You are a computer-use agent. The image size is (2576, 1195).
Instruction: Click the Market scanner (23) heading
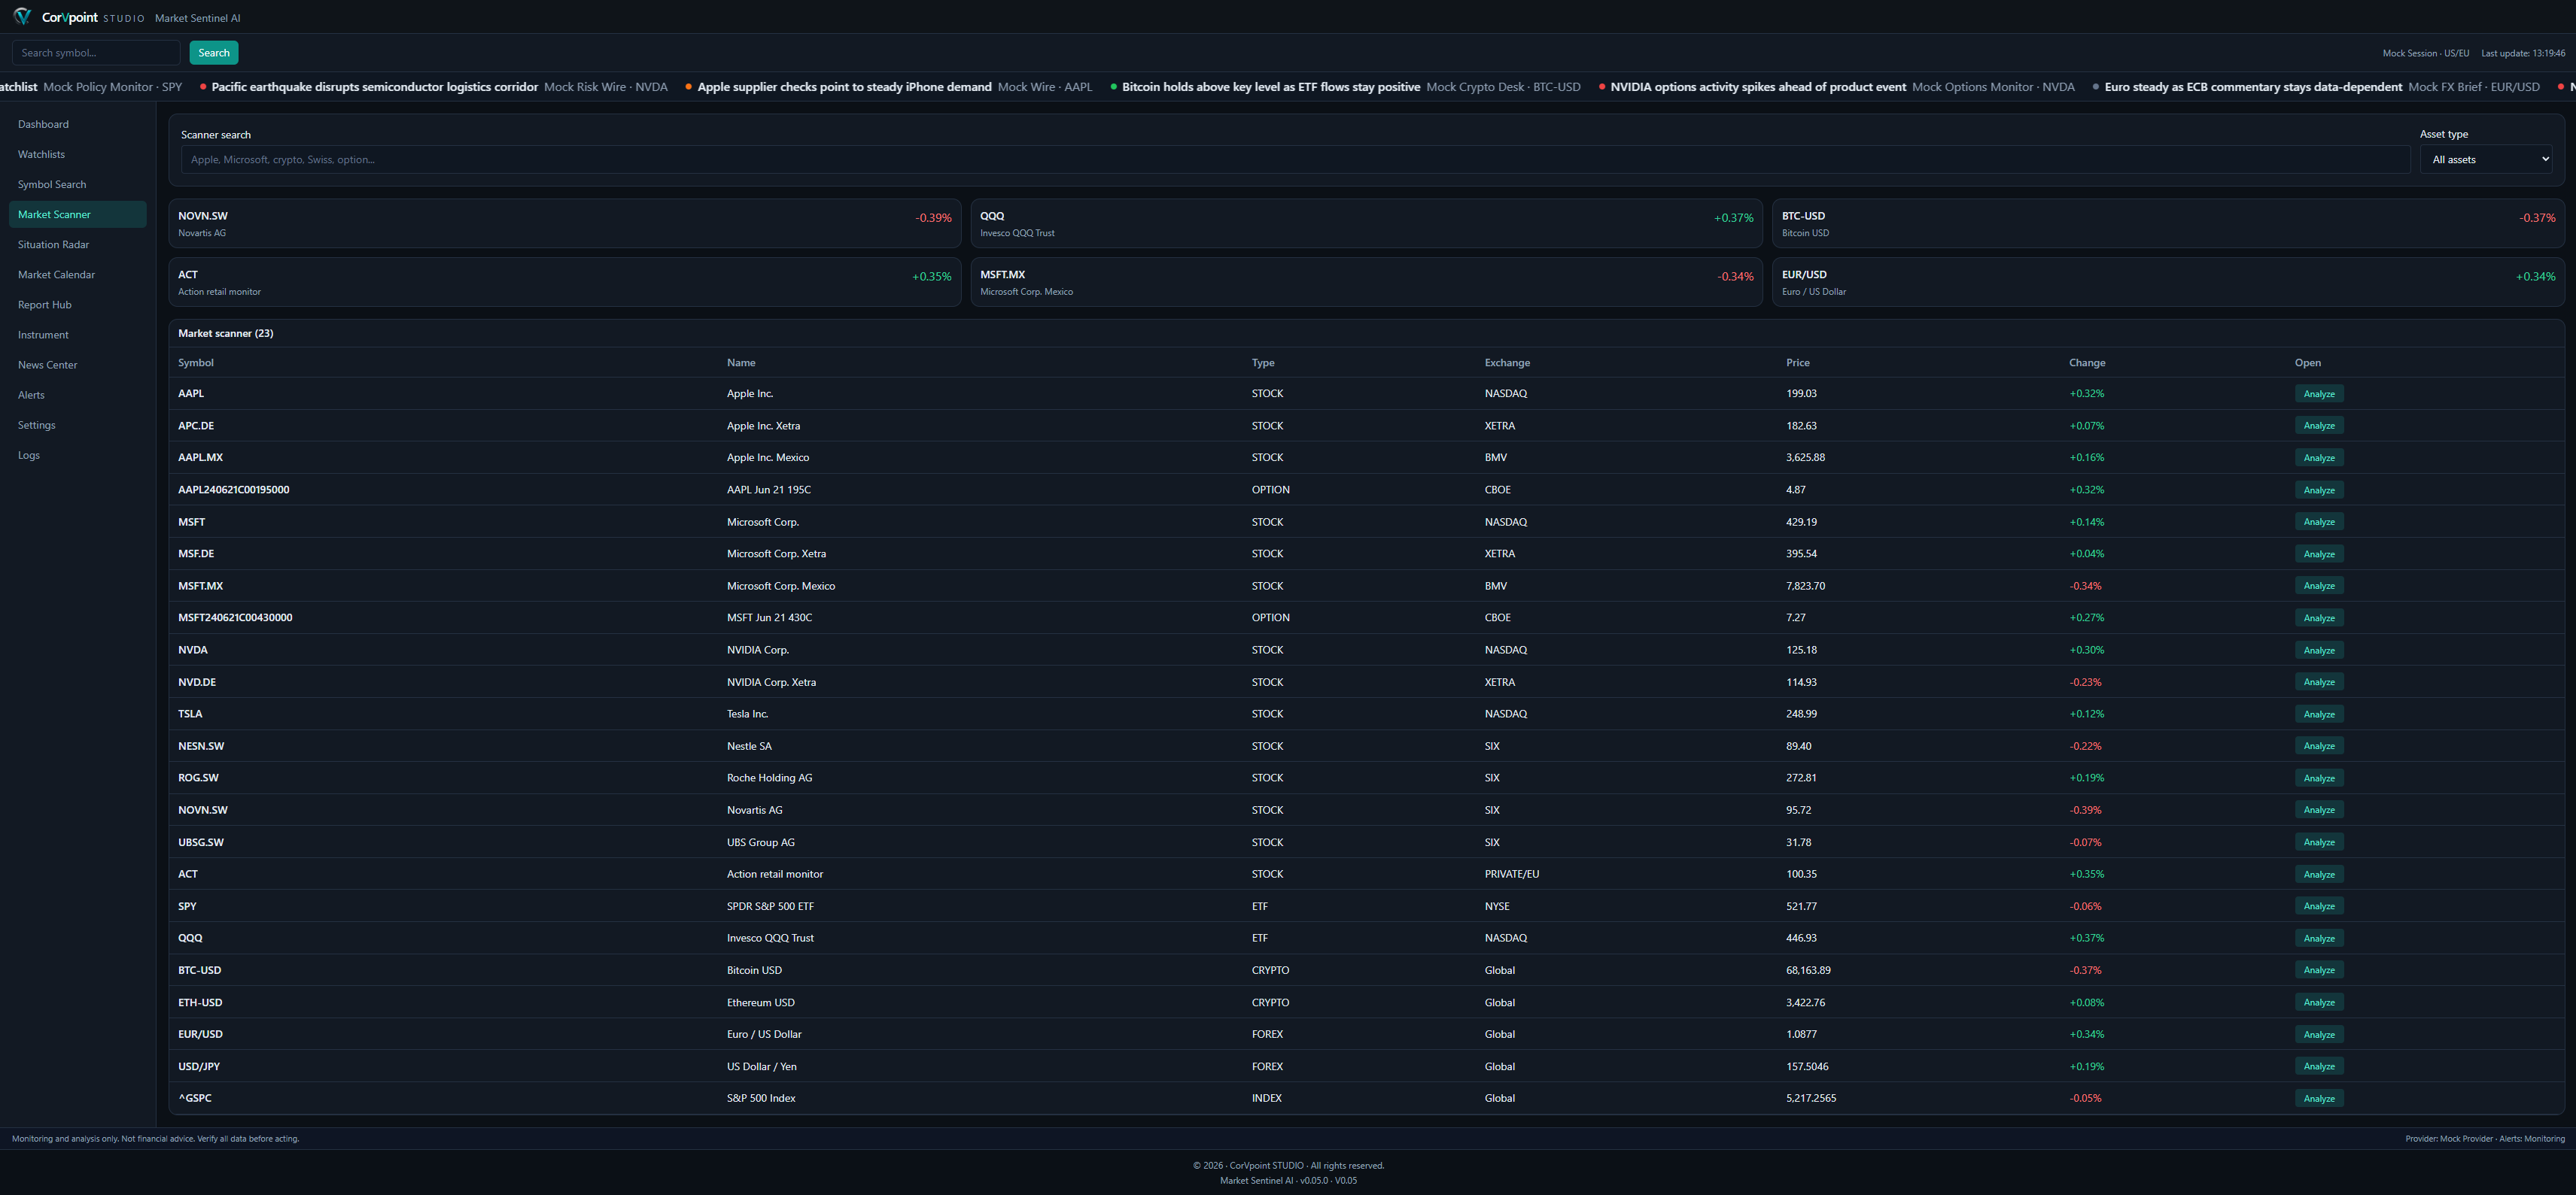click(x=226, y=334)
